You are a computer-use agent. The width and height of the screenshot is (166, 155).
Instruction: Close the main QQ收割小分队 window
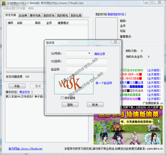click(159, 2)
